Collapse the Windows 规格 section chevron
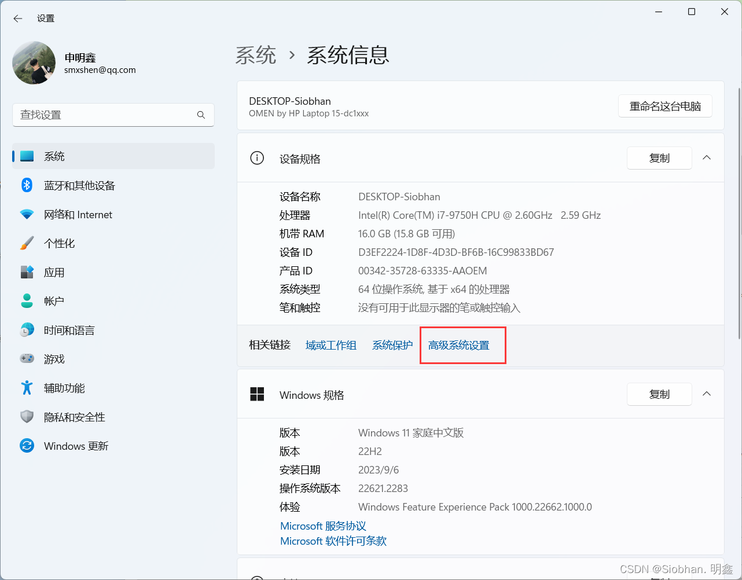742x580 pixels. point(707,394)
